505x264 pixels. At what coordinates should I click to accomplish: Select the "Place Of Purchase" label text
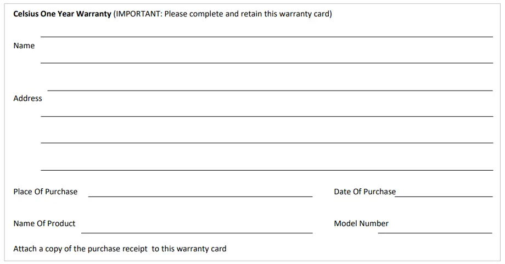(46, 192)
